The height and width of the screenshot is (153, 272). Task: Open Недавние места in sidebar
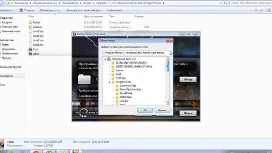click(11, 31)
